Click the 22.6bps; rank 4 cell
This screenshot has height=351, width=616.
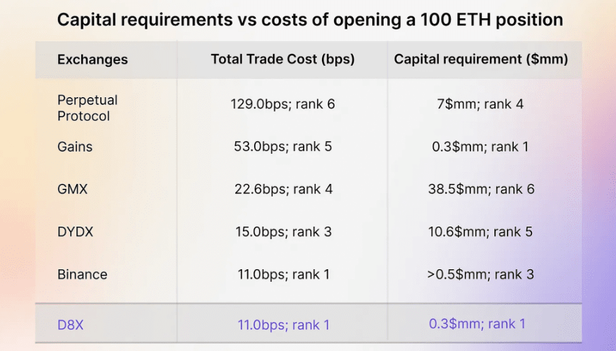[x=283, y=189]
